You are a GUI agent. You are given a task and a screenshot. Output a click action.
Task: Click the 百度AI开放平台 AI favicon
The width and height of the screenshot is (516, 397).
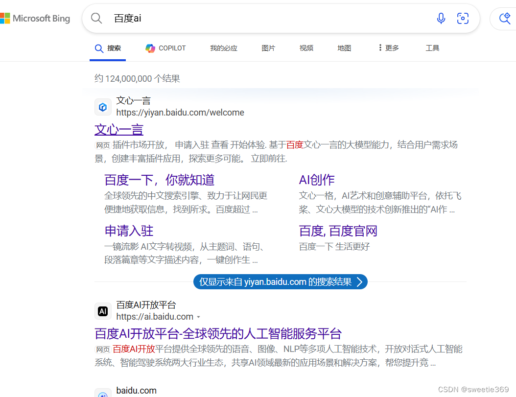tap(103, 311)
